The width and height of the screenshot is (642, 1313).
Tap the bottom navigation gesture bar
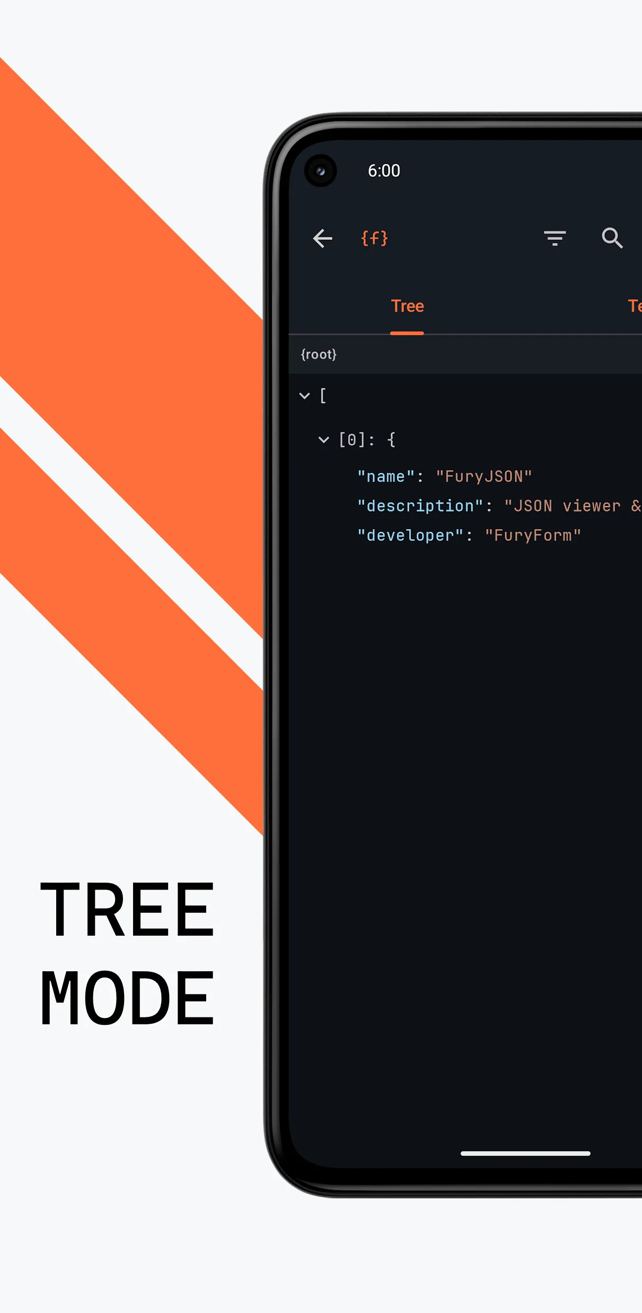point(525,1153)
